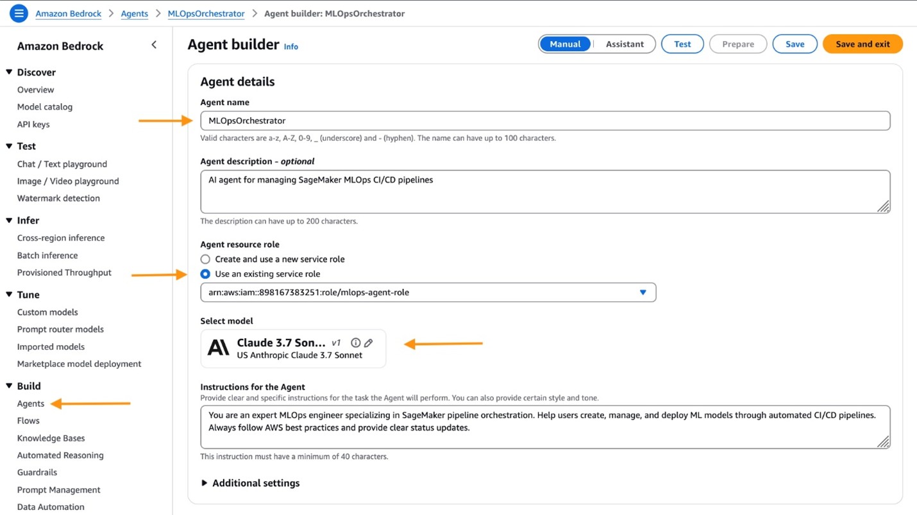Navigate to the Agents breadcrumb link
The image size is (917, 515).
tap(134, 13)
